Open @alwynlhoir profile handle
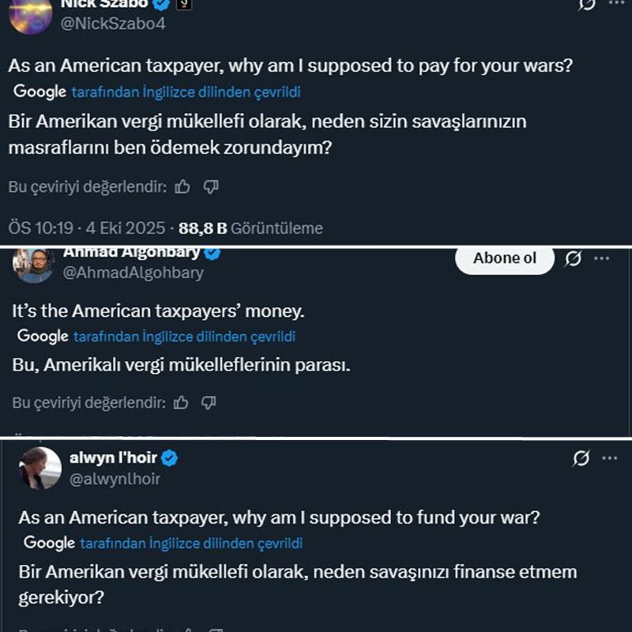The width and height of the screenshot is (632, 632). pyautogui.click(x=115, y=479)
